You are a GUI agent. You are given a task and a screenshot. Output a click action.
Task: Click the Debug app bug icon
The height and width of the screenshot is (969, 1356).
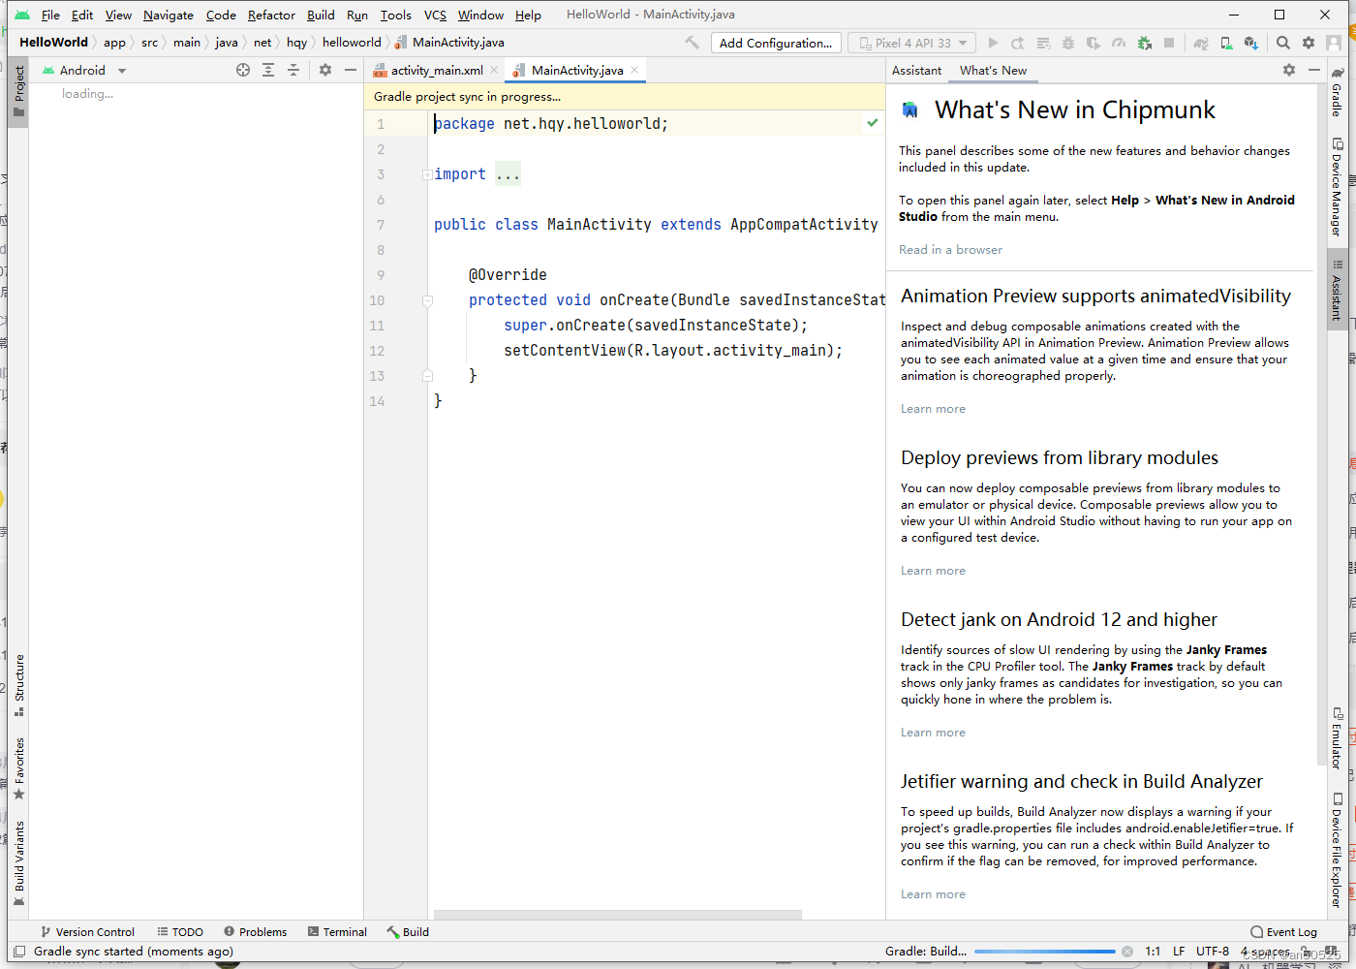point(1068,43)
